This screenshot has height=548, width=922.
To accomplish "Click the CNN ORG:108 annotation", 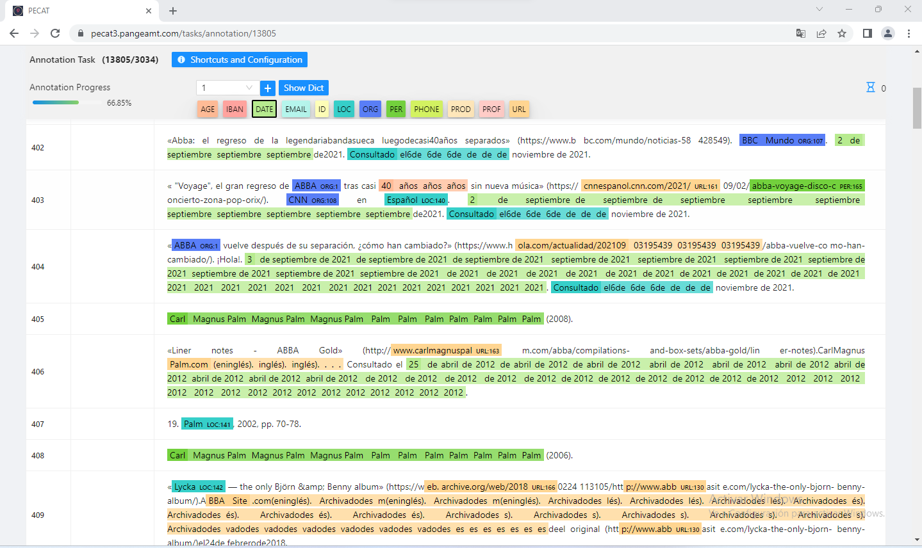I will pyautogui.click(x=313, y=200).
